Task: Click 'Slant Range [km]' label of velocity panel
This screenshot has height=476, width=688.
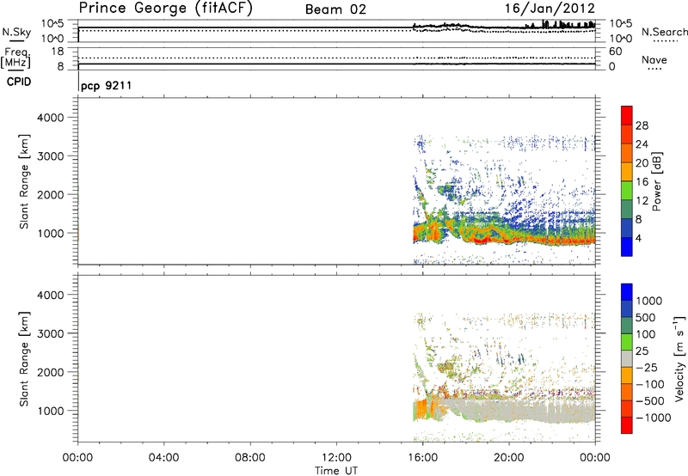Action: (24, 359)
